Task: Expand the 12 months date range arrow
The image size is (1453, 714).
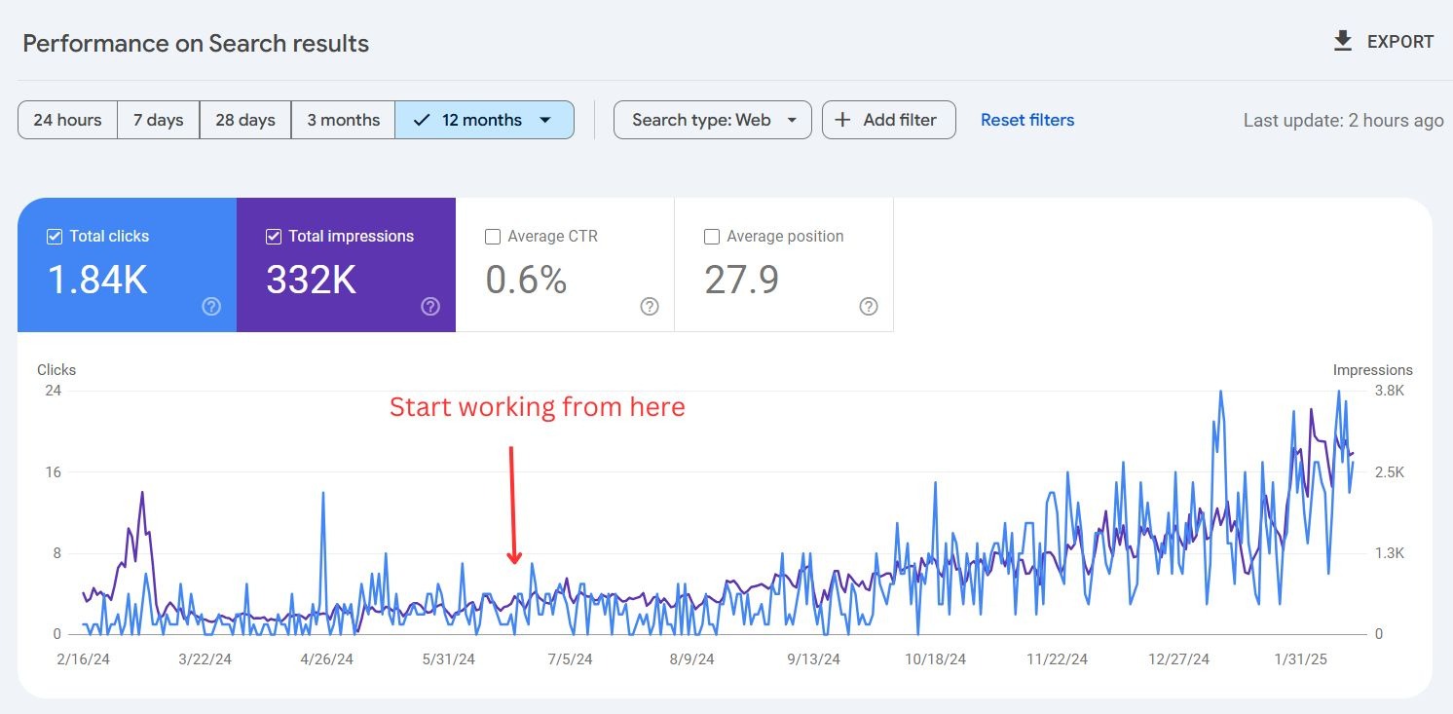Action: [545, 120]
